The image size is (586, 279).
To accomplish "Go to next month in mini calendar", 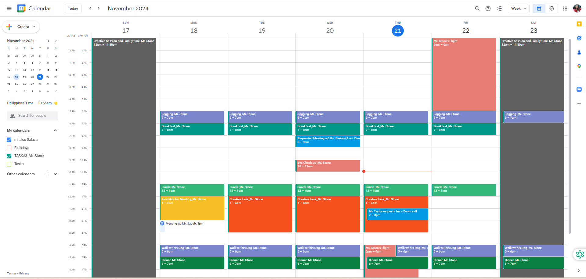I will coord(56,41).
